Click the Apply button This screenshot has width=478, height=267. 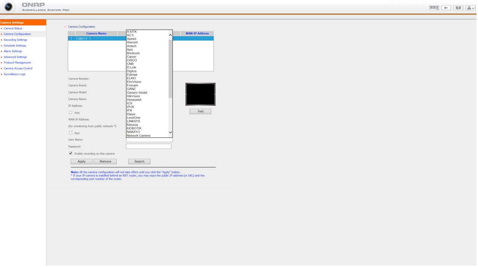(82, 162)
